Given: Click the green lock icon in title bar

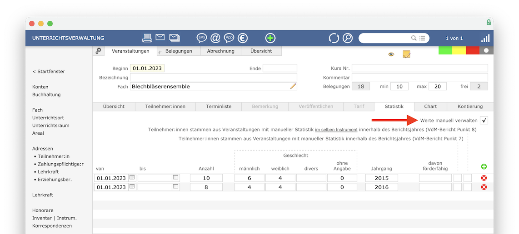Looking at the screenshot, I should tap(489, 22).
